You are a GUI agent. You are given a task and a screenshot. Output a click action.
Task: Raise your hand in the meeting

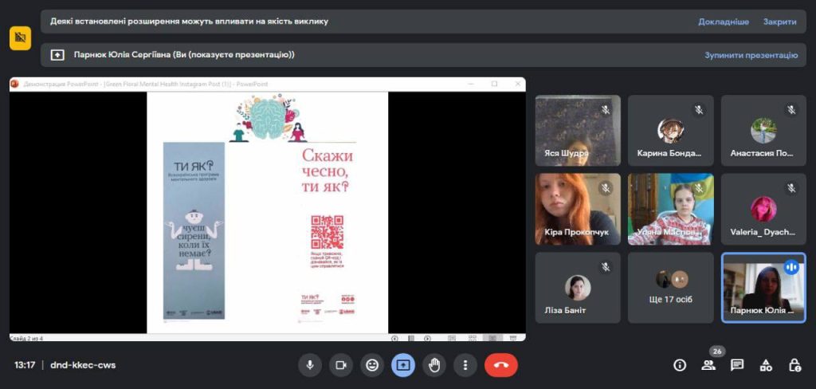pyautogui.click(x=433, y=365)
